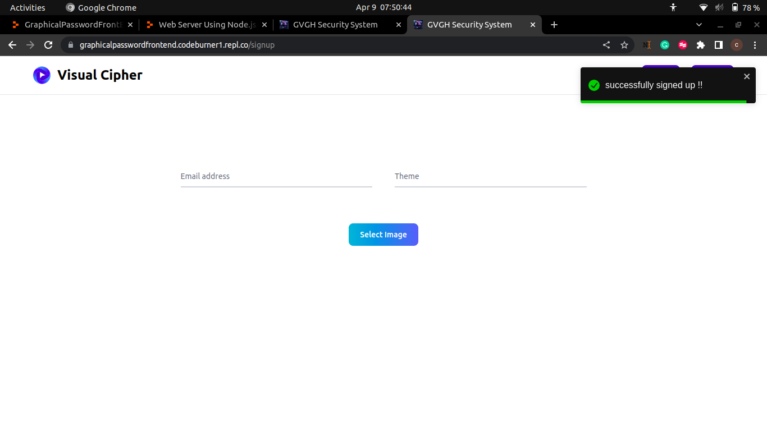Click the browser back arrow
The width and height of the screenshot is (767, 431).
[12, 45]
